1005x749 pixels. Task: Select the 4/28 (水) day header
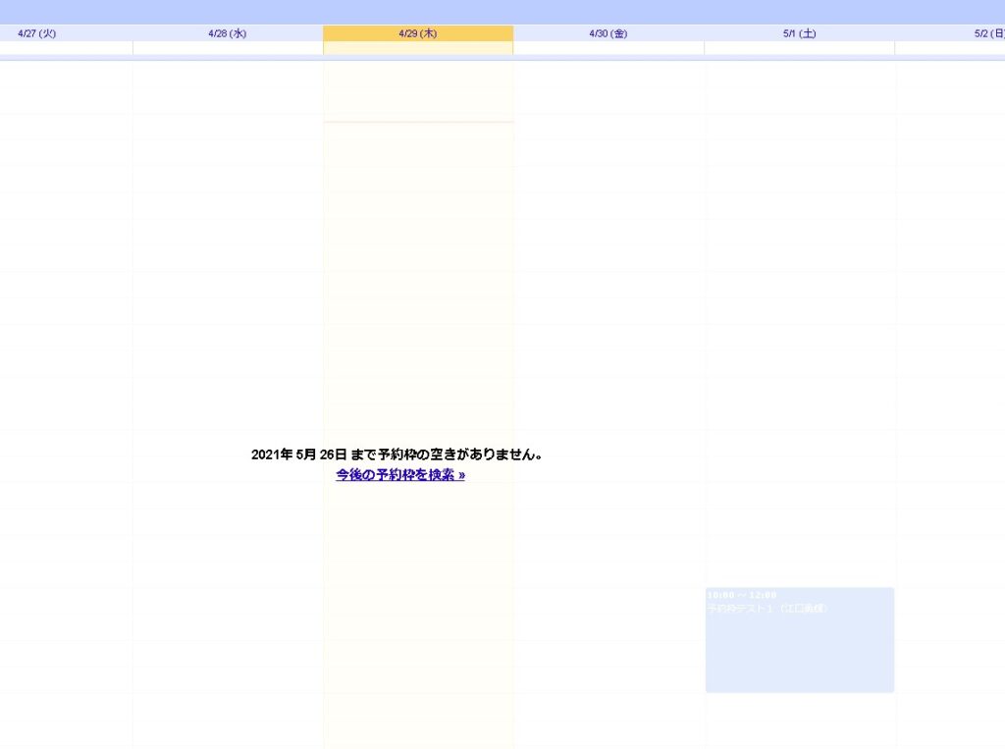pyautogui.click(x=228, y=33)
